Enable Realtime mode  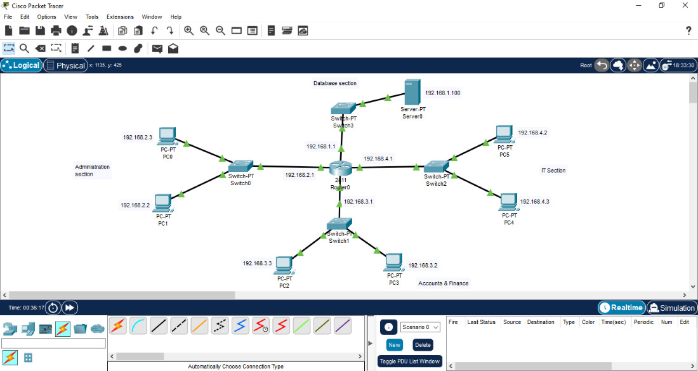621,308
